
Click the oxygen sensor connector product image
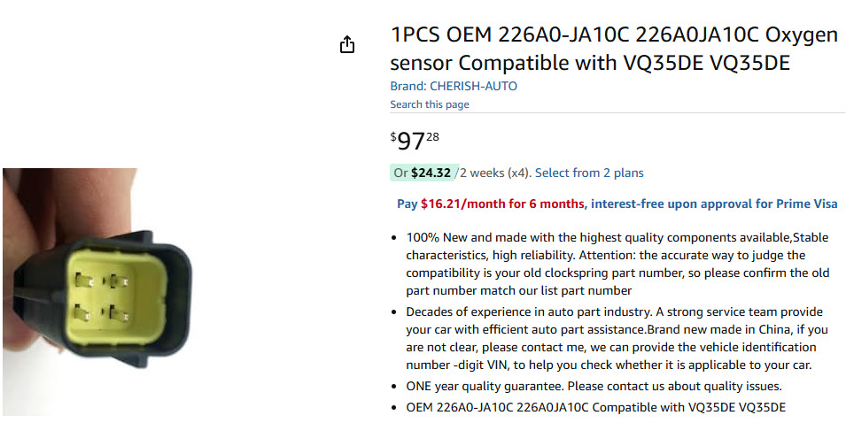[97, 291]
